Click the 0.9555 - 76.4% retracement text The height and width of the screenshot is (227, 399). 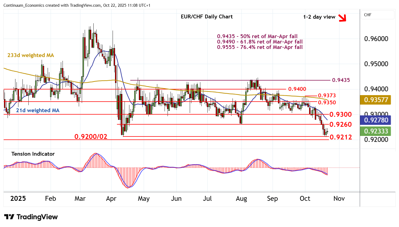point(260,47)
